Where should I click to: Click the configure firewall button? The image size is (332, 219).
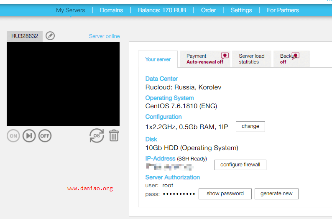240,165
